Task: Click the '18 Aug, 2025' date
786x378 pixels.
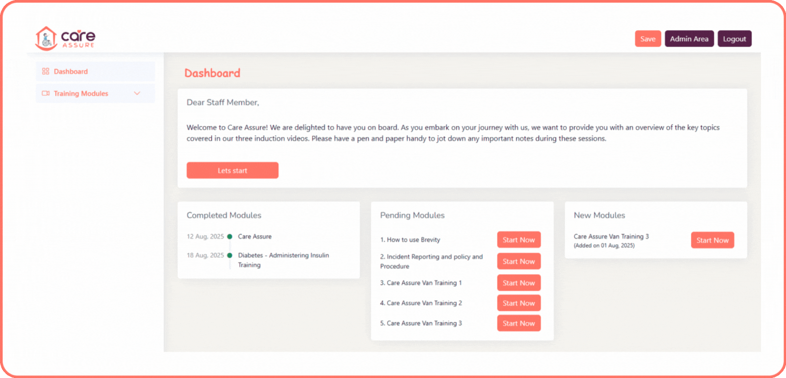Action: pyautogui.click(x=205, y=255)
